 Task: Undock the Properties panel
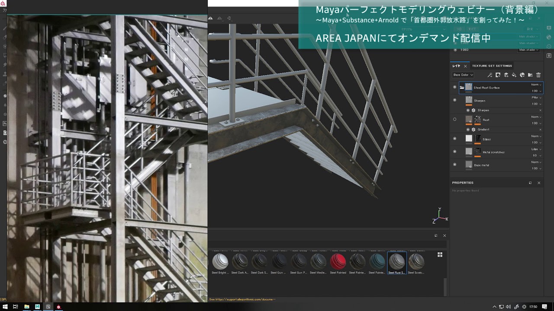[x=530, y=183]
